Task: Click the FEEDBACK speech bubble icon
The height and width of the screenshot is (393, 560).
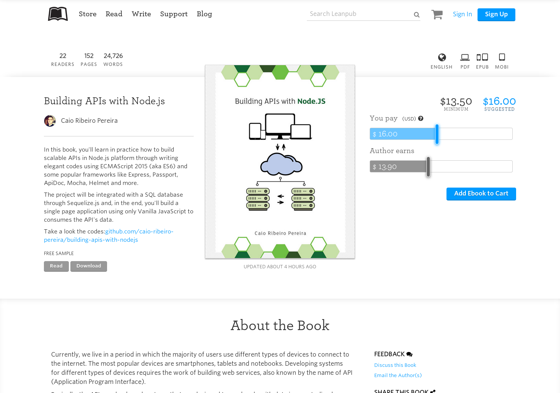Action: pos(409,354)
